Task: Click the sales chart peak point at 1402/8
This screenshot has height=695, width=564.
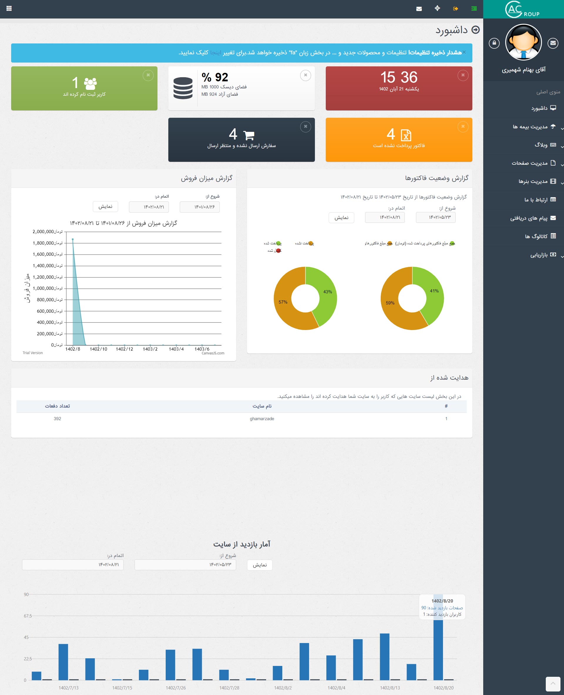Action: [x=73, y=239]
